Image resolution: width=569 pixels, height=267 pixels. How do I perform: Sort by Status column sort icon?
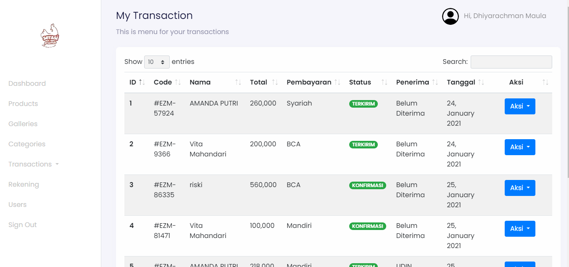pos(384,82)
